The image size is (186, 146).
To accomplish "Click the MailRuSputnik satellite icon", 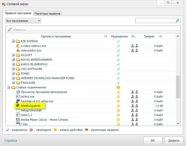I will (x=18, y=106).
